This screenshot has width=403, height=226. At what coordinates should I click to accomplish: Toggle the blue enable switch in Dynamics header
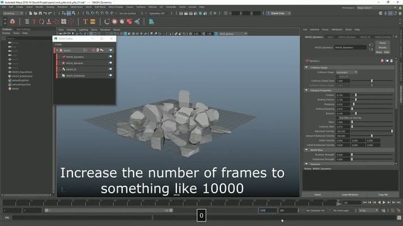point(387,61)
